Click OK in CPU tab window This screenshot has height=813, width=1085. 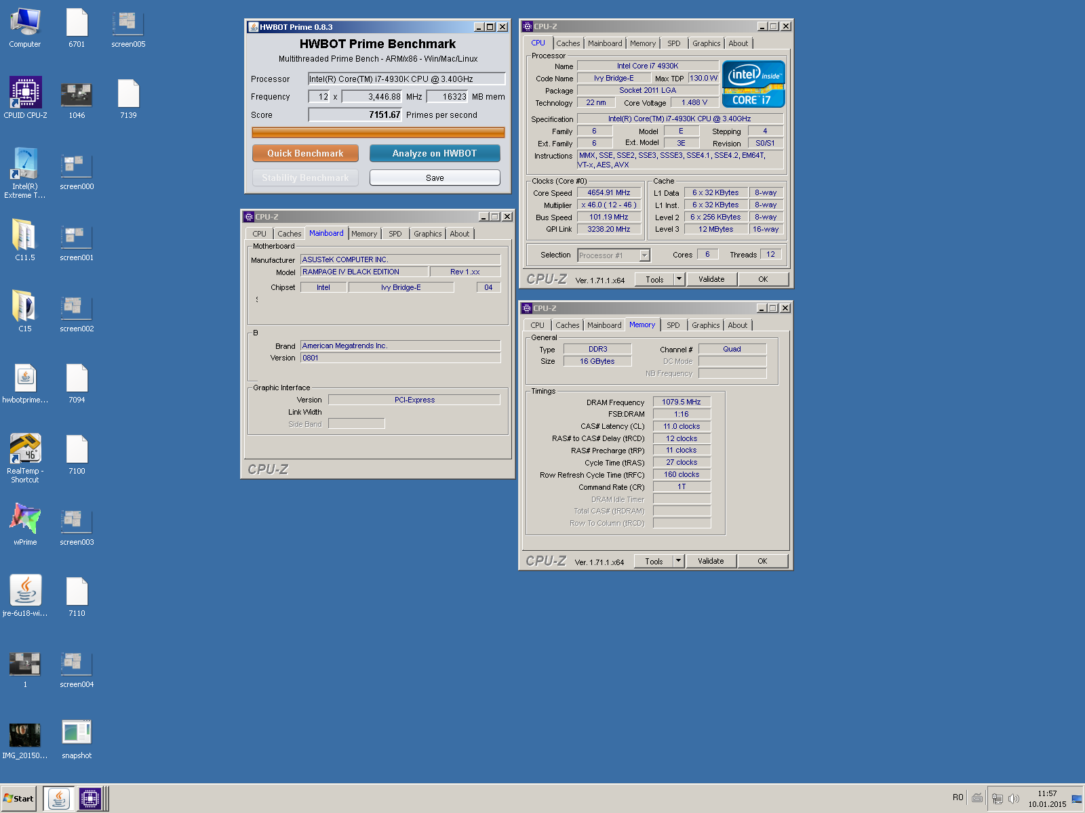(763, 279)
